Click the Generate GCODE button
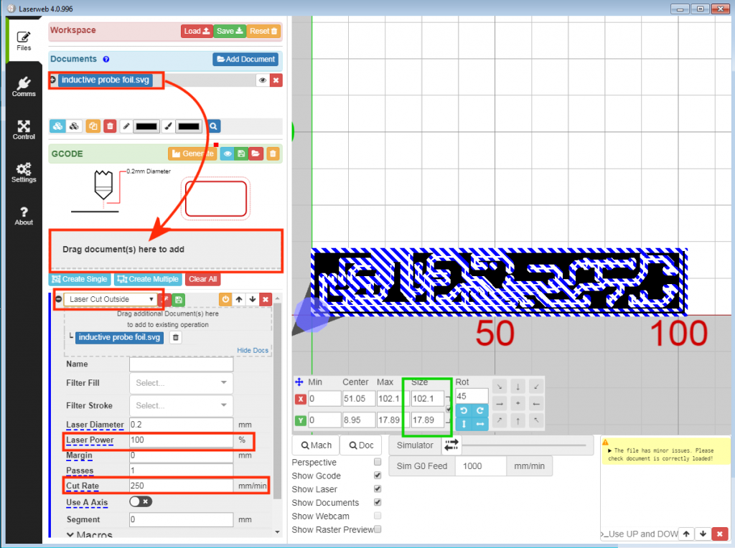 [x=192, y=153]
